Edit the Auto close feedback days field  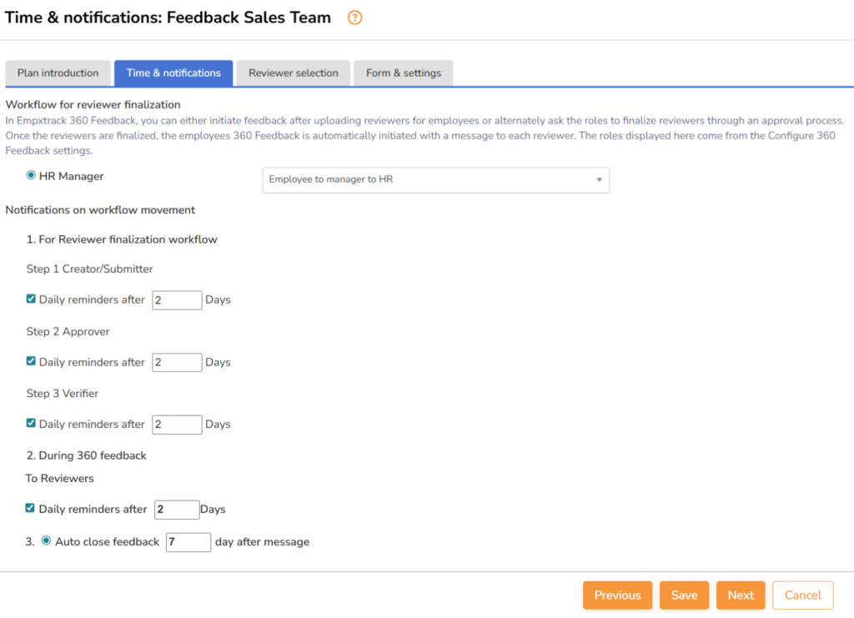[x=188, y=542]
